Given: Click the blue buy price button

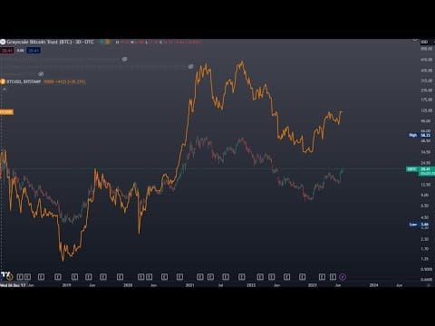Looking at the screenshot, I should coord(34,51).
